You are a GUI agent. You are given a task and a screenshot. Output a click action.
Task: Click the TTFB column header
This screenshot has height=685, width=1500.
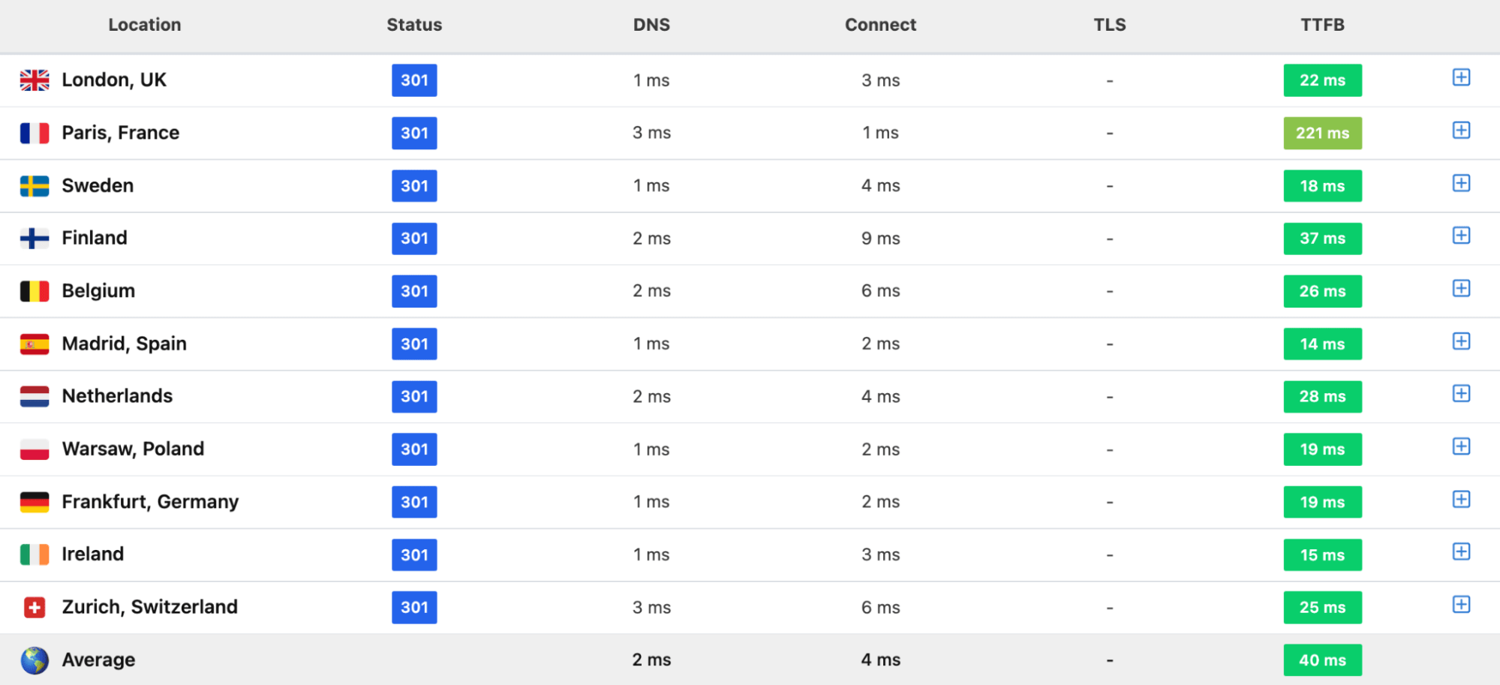click(x=1322, y=25)
